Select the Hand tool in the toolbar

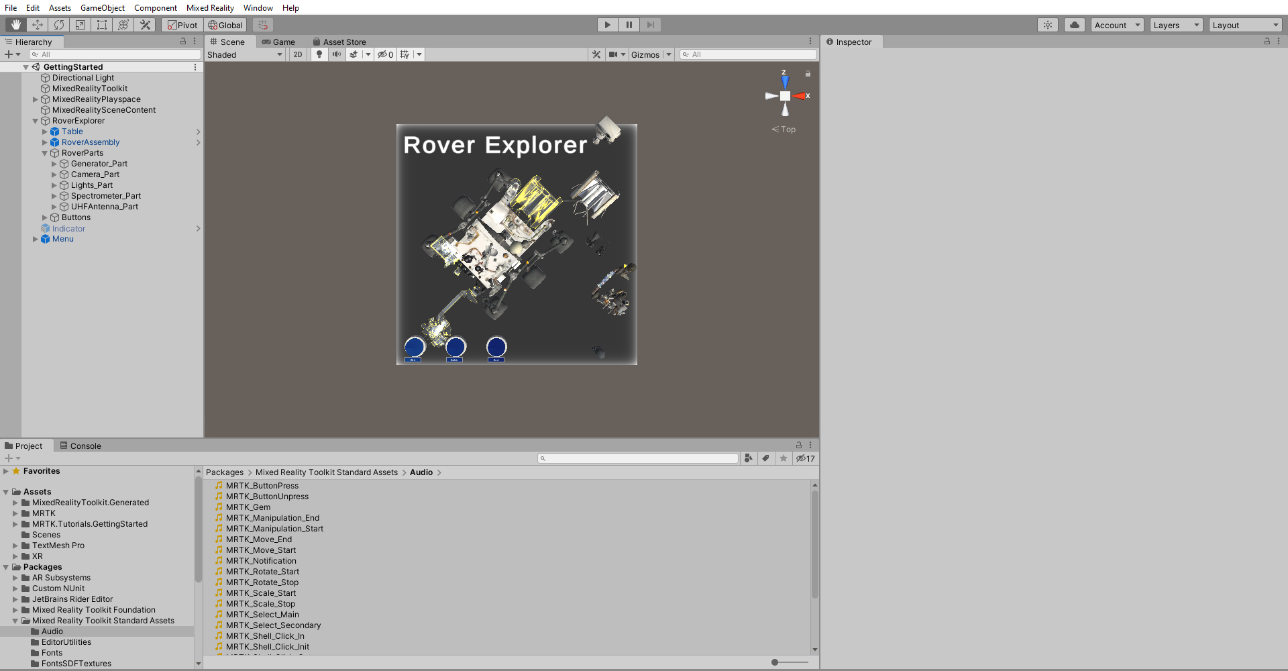[x=15, y=25]
